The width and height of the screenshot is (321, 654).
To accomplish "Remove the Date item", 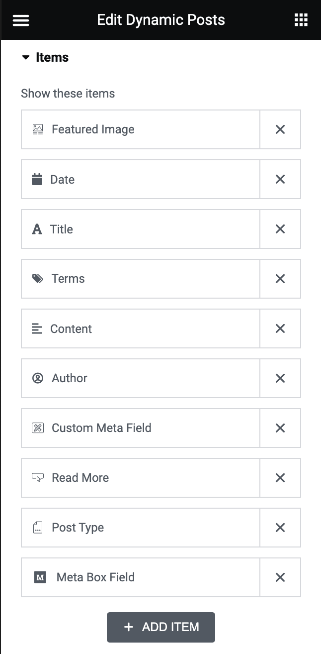I will pyautogui.click(x=280, y=179).
